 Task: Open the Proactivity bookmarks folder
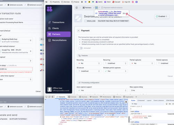[55, 2]
